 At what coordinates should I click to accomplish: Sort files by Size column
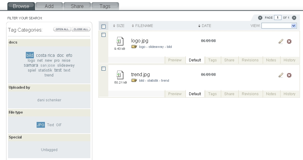(x=119, y=26)
